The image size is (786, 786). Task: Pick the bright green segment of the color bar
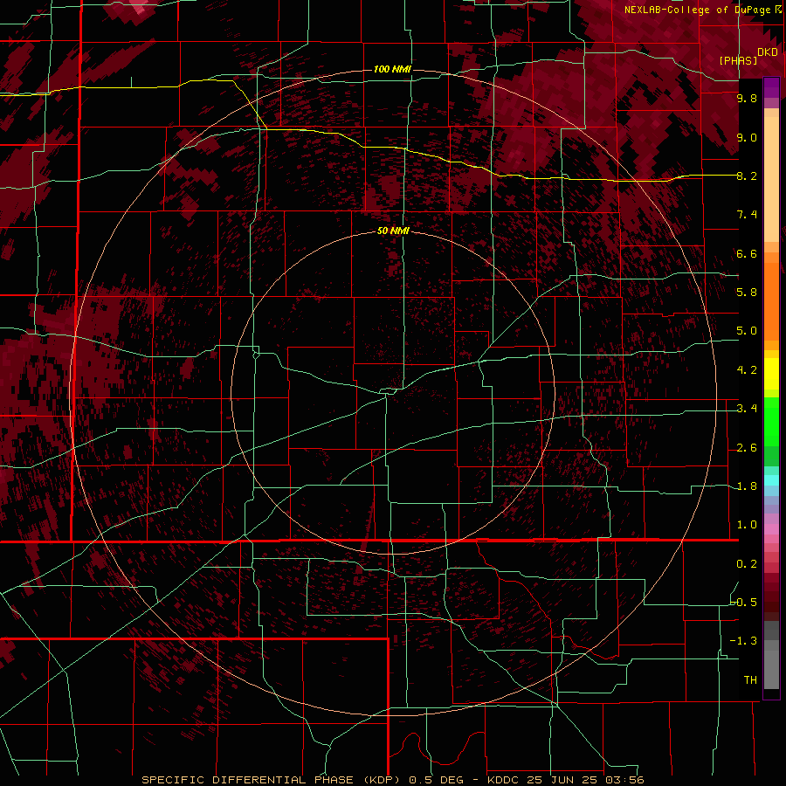771,422
